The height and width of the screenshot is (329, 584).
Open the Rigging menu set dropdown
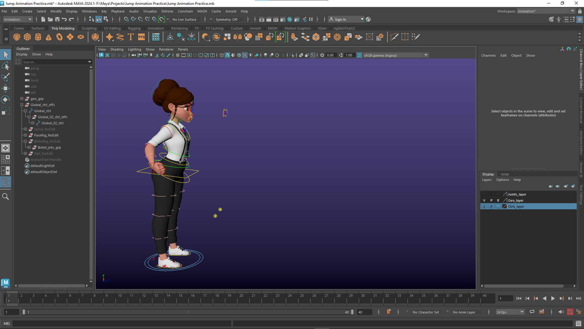(30, 19)
